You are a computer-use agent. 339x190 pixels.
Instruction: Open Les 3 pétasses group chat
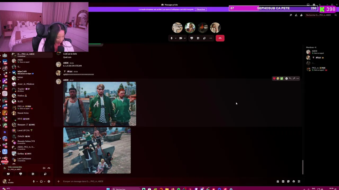32,159
